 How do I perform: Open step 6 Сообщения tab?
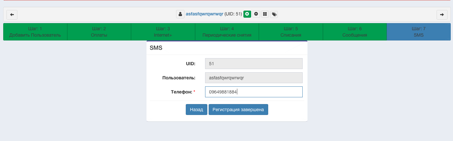click(354, 32)
